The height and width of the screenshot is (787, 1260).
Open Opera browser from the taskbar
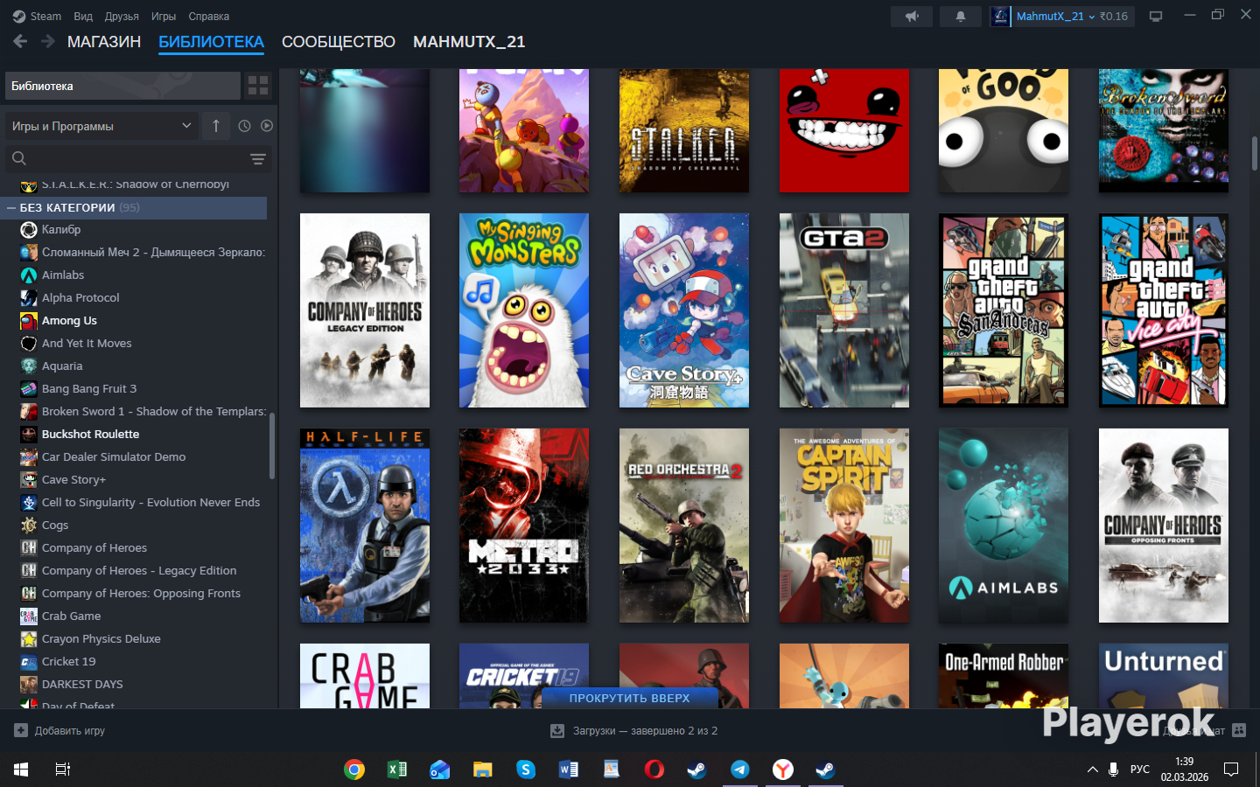click(x=654, y=770)
